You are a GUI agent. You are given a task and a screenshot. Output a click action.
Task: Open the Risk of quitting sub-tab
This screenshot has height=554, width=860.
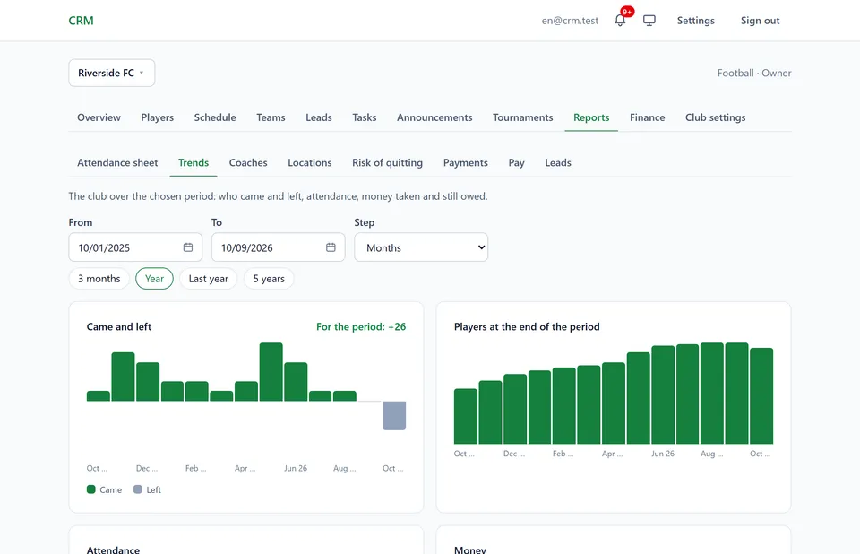387,162
